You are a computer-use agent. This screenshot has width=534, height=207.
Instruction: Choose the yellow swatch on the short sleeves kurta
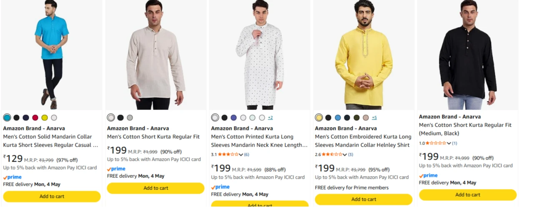(45, 118)
